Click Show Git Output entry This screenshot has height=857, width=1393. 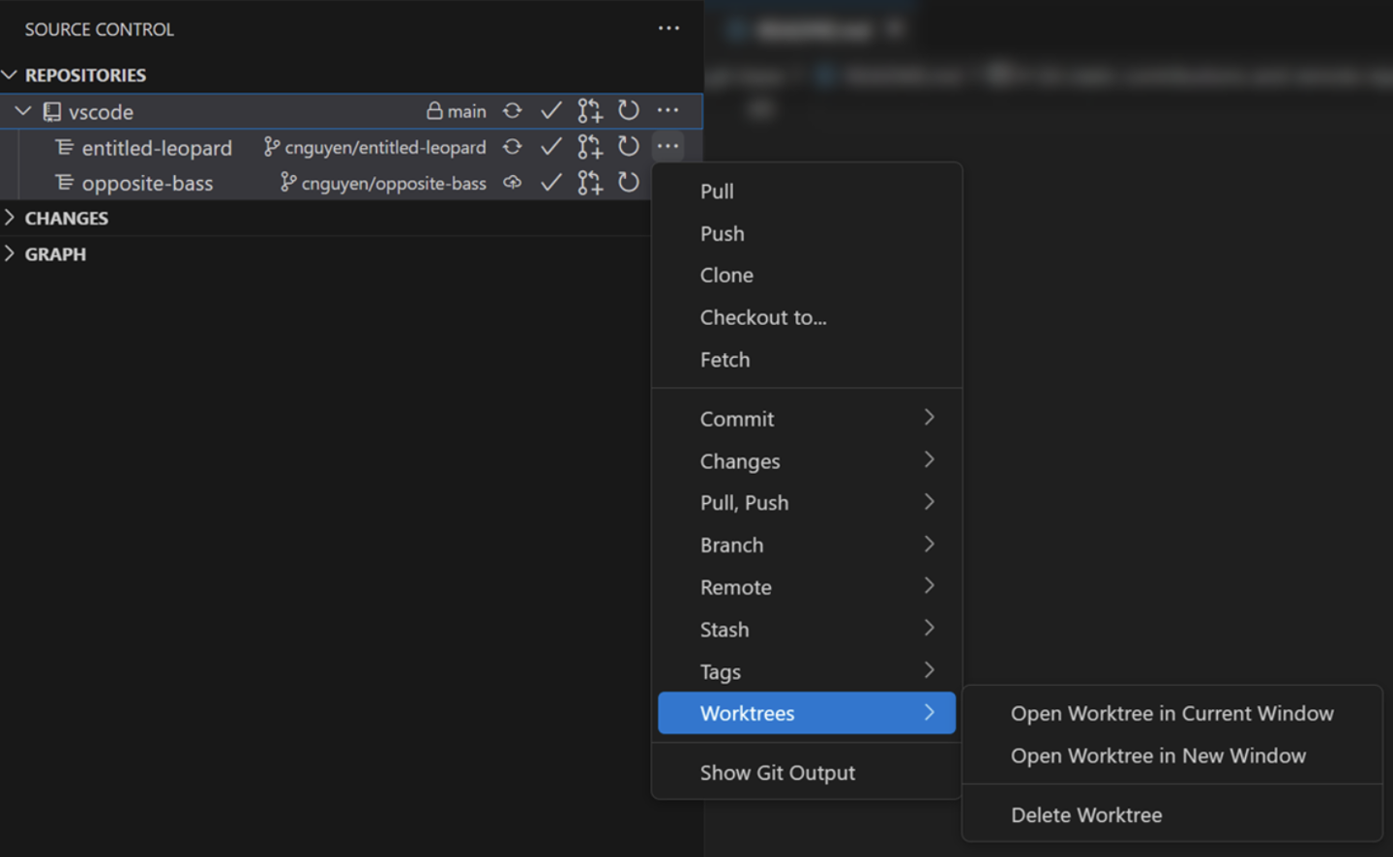pyautogui.click(x=778, y=773)
